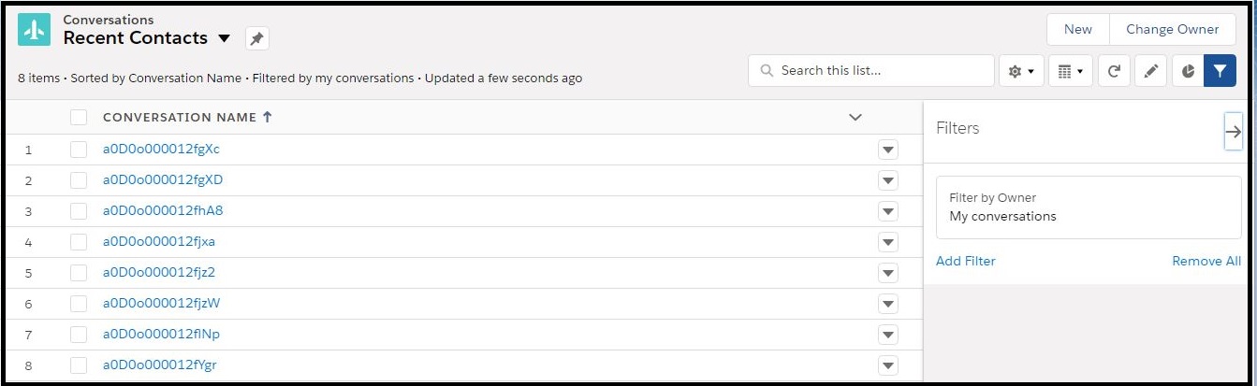Refresh the conversations list
The width and height of the screenshot is (1257, 386).
tap(1113, 71)
